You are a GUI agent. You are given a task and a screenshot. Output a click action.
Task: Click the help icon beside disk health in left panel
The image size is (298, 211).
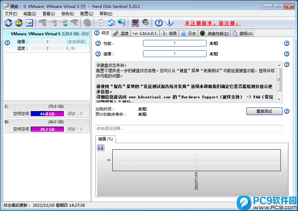tap(7, 43)
